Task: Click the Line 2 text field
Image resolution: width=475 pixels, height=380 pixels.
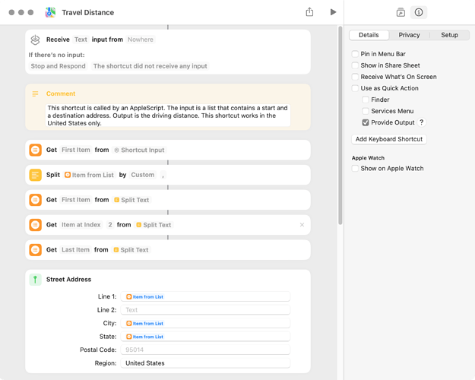Action: pos(205,310)
